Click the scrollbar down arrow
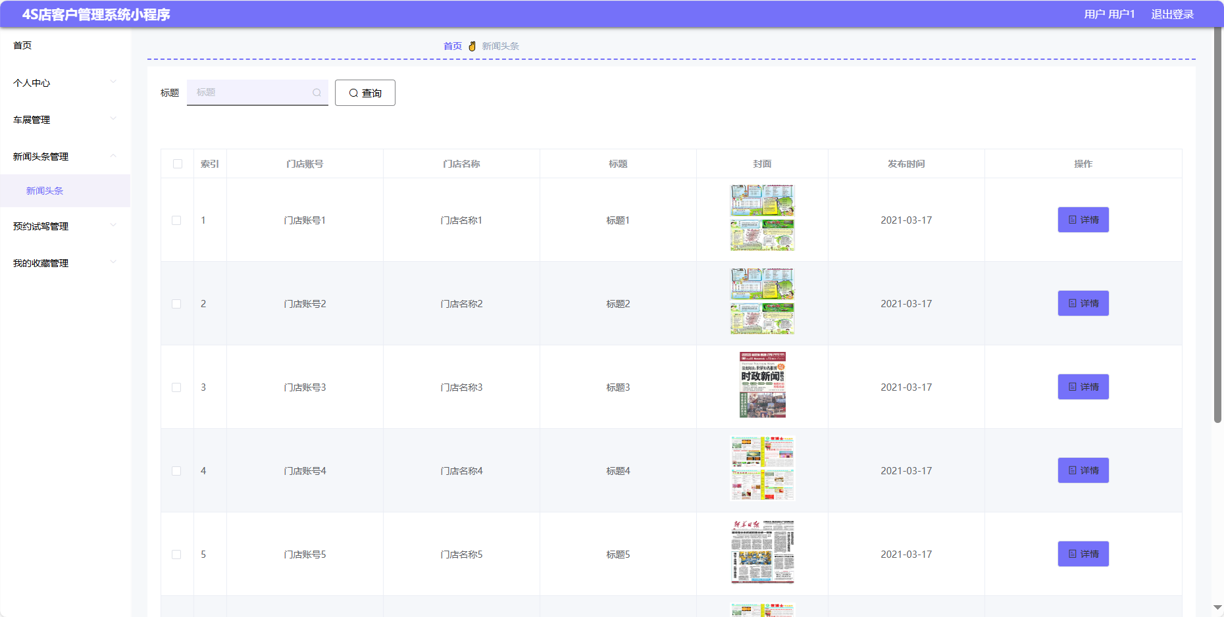Viewport: 1224px width, 617px height. tap(1217, 607)
